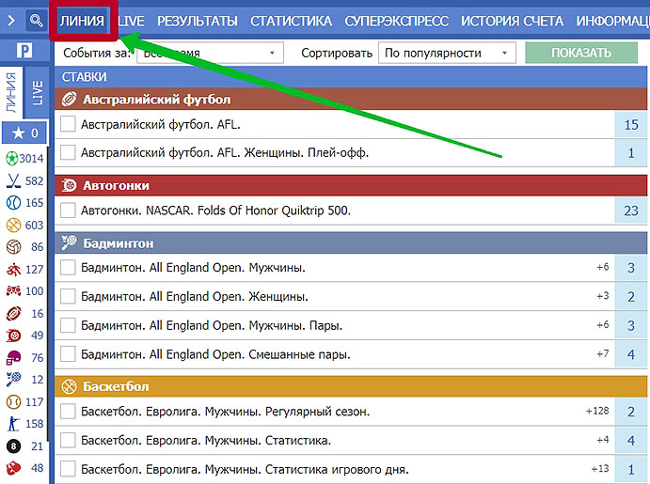Select the vertical LIVE side tab
Viewport: 650px width, 484px height.
tap(38, 92)
